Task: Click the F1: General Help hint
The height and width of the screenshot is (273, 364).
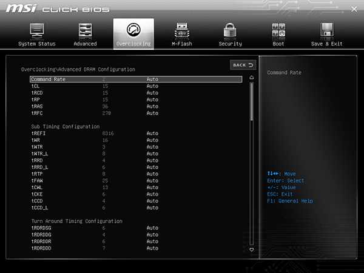Action: click(290, 201)
